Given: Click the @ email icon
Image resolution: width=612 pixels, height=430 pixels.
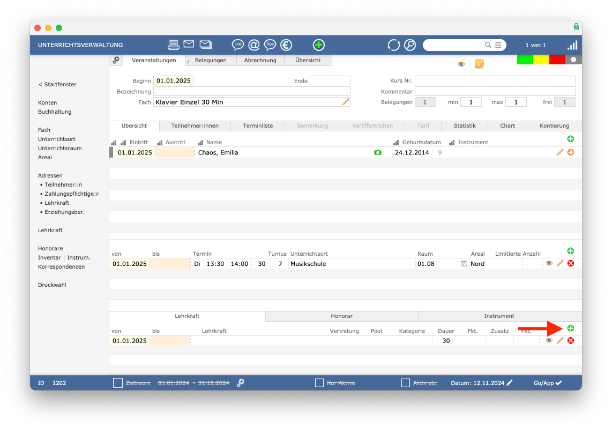Looking at the screenshot, I should [254, 45].
